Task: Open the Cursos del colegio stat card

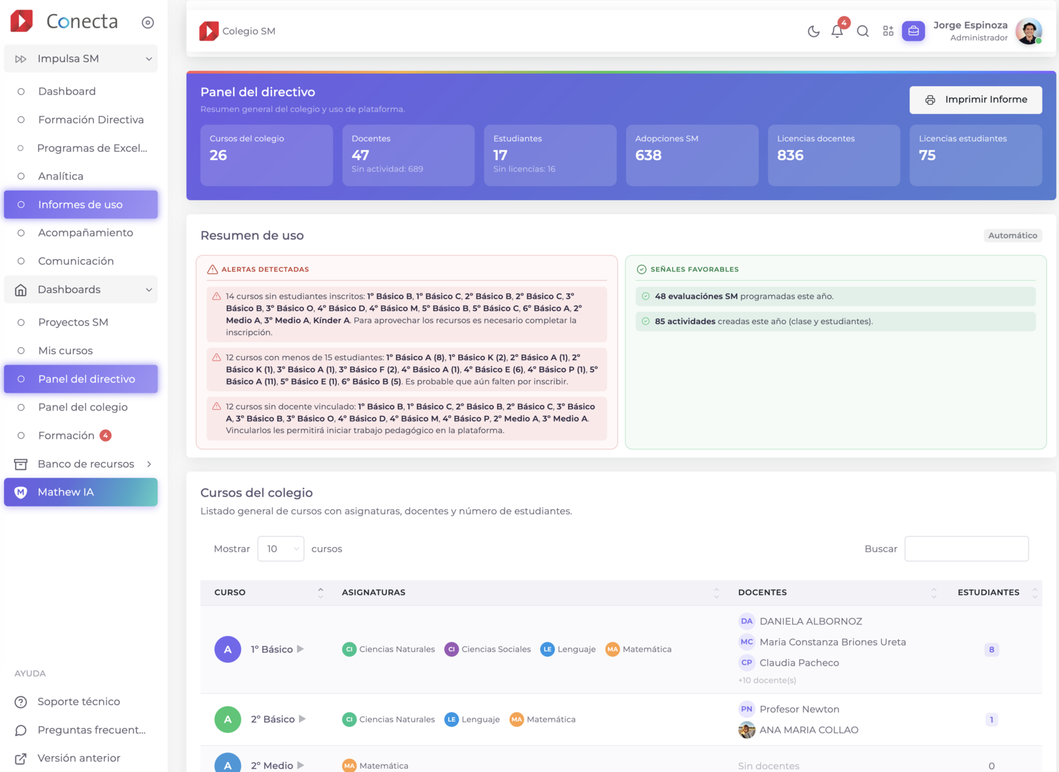Action: (267, 156)
